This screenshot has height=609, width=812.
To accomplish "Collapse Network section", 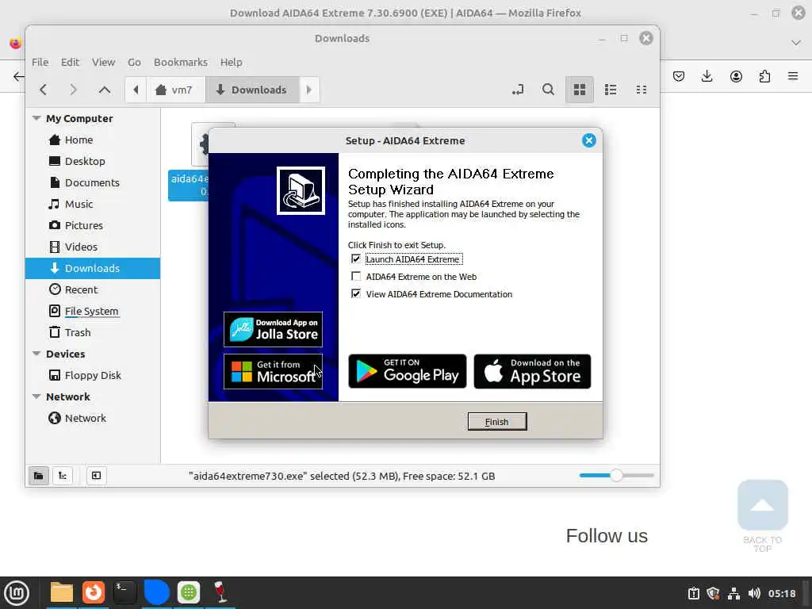I will (36, 396).
